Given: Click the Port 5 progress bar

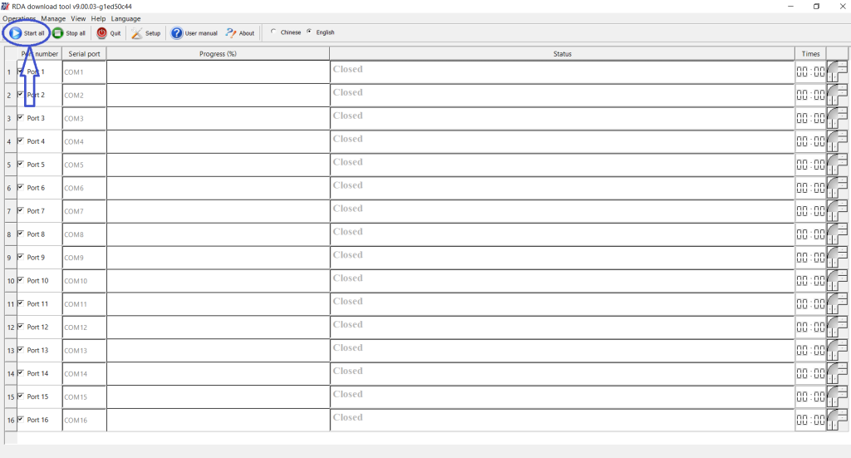Looking at the screenshot, I should pyautogui.click(x=218, y=165).
